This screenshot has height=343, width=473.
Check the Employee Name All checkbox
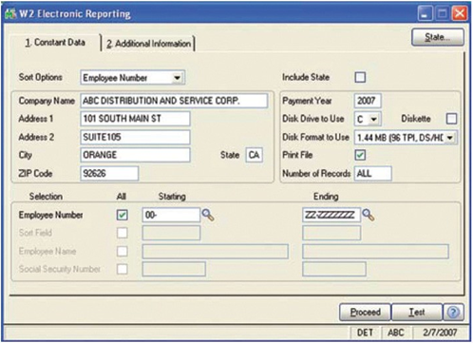(123, 252)
